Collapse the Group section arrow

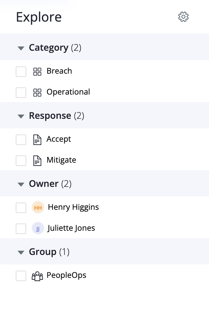(21, 252)
